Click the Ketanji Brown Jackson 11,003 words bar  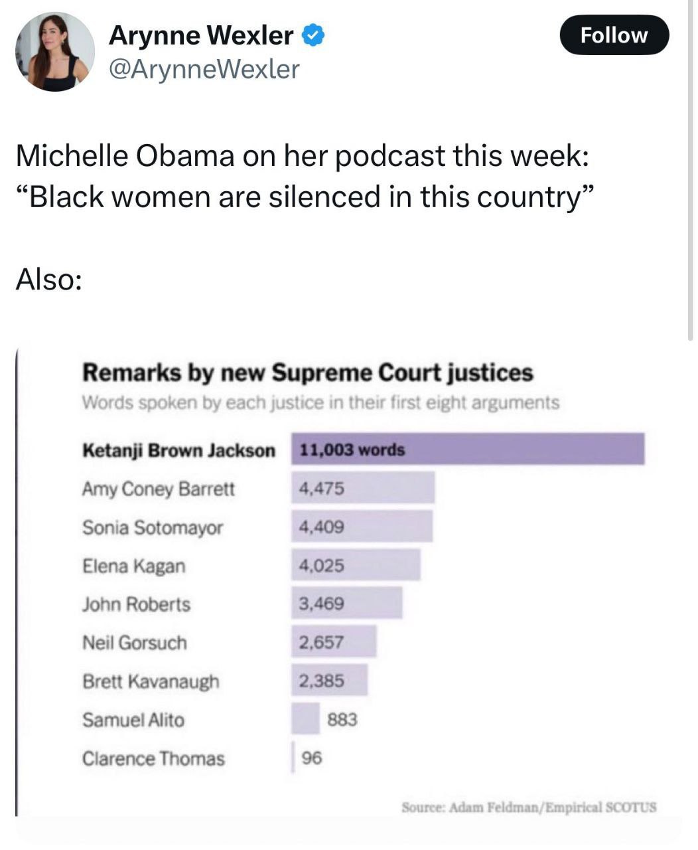(468, 450)
